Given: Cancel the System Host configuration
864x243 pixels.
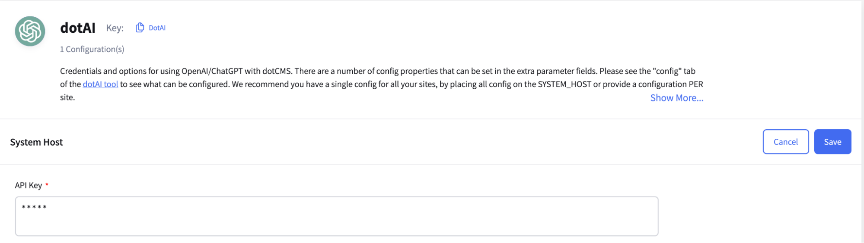Looking at the screenshot, I should [x=785, y=142].
